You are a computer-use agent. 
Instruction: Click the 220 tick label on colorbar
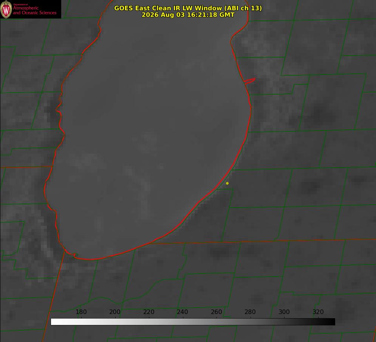coord(149,312)
